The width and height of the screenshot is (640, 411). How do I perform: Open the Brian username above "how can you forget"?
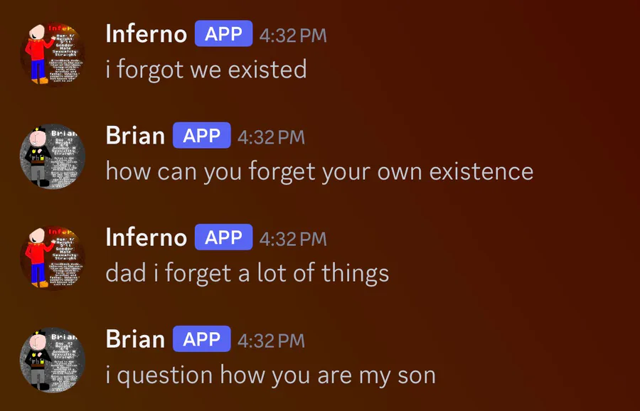(x=135, y=135)
